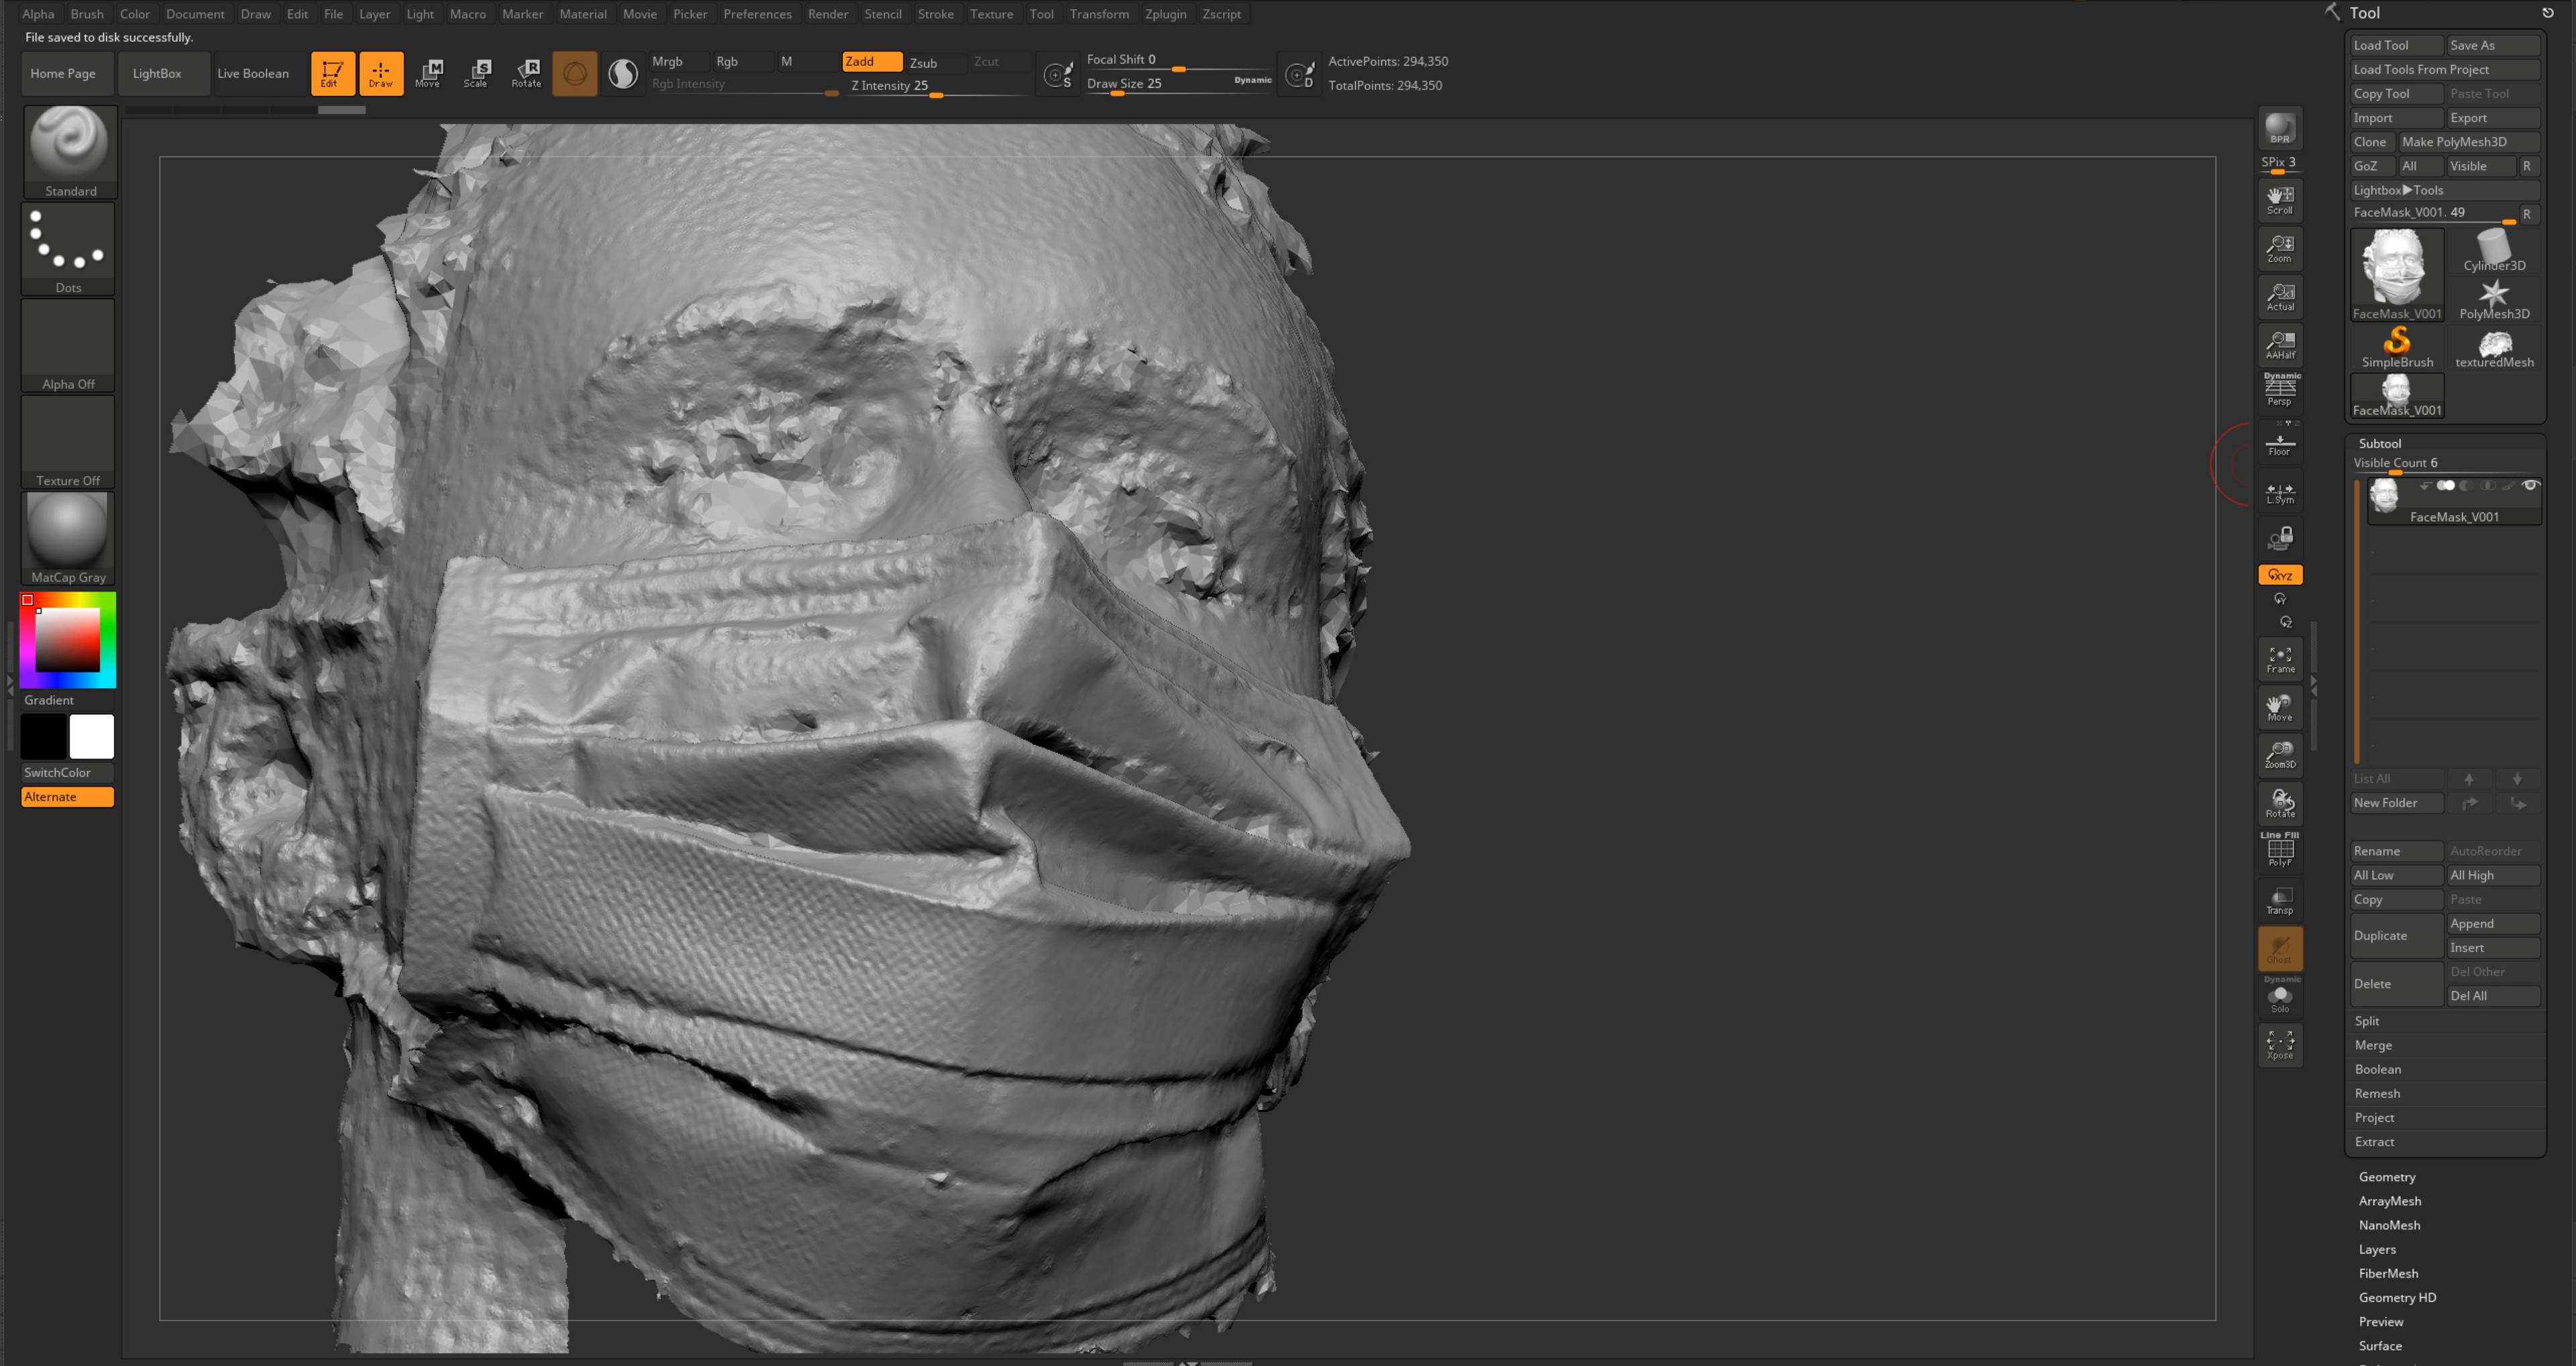Click the Zoom3D navigation icon
Viewport: 2576px width, 1366px height.
(2280, 755)
